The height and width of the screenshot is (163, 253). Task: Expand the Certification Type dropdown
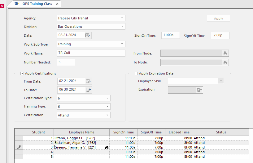point(107,98)
